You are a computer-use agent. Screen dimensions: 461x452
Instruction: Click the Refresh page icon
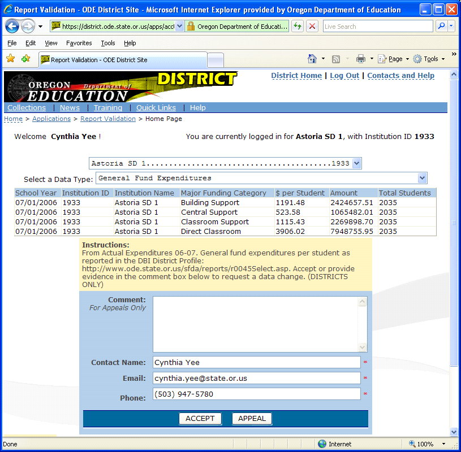(298, 27)
